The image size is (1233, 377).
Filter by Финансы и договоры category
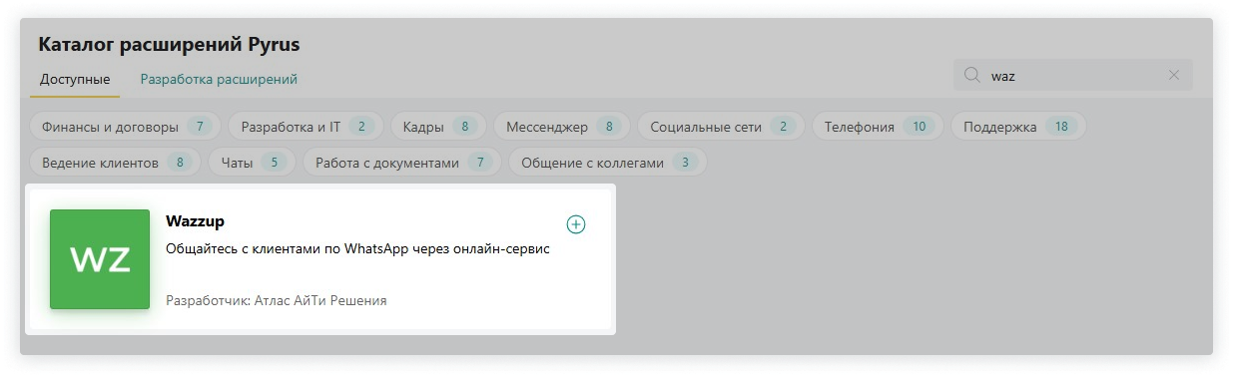click(x=124, y=127)
